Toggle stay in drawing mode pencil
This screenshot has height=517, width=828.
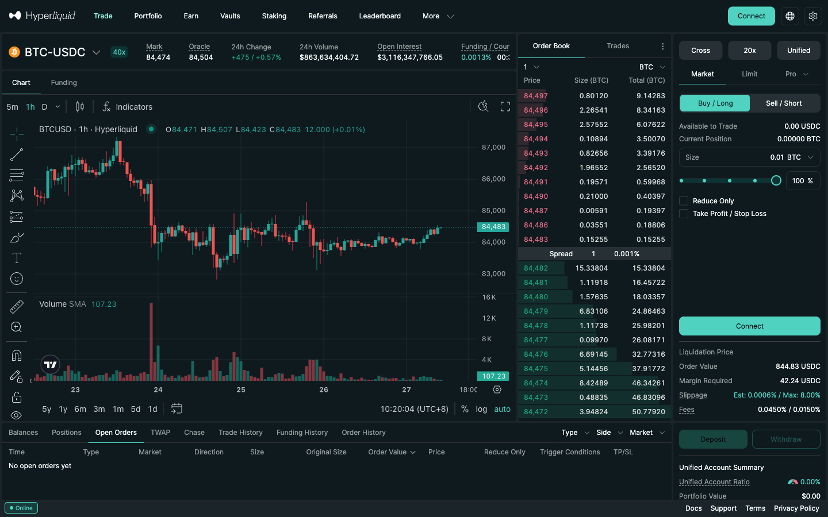pos(17,376)
